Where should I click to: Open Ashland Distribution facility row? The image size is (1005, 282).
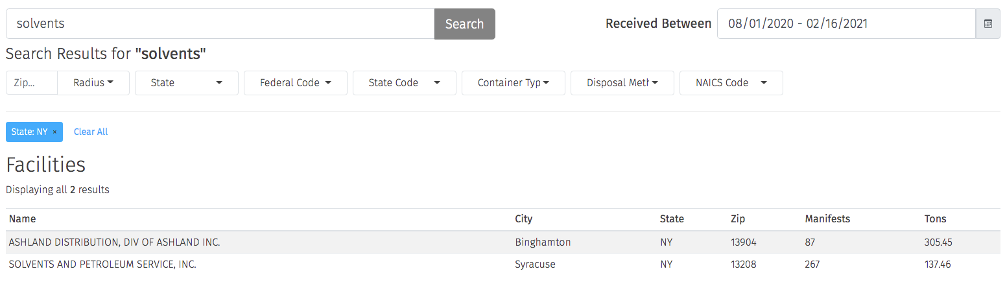503,242
